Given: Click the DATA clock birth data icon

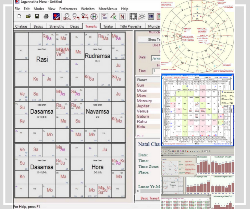Looking at the screenshot, I should tap(67, 17).
